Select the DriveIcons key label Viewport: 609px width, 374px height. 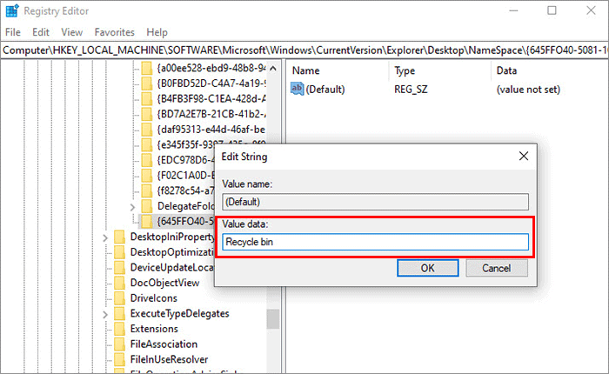[x=154, y=298]
